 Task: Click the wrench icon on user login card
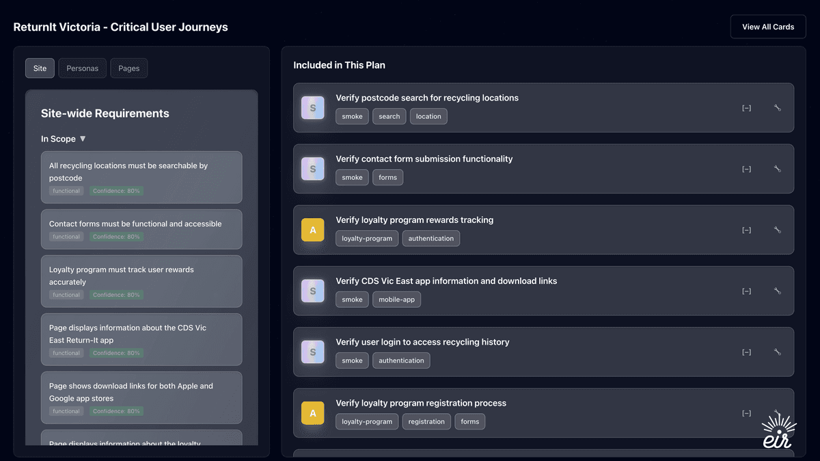777,352
